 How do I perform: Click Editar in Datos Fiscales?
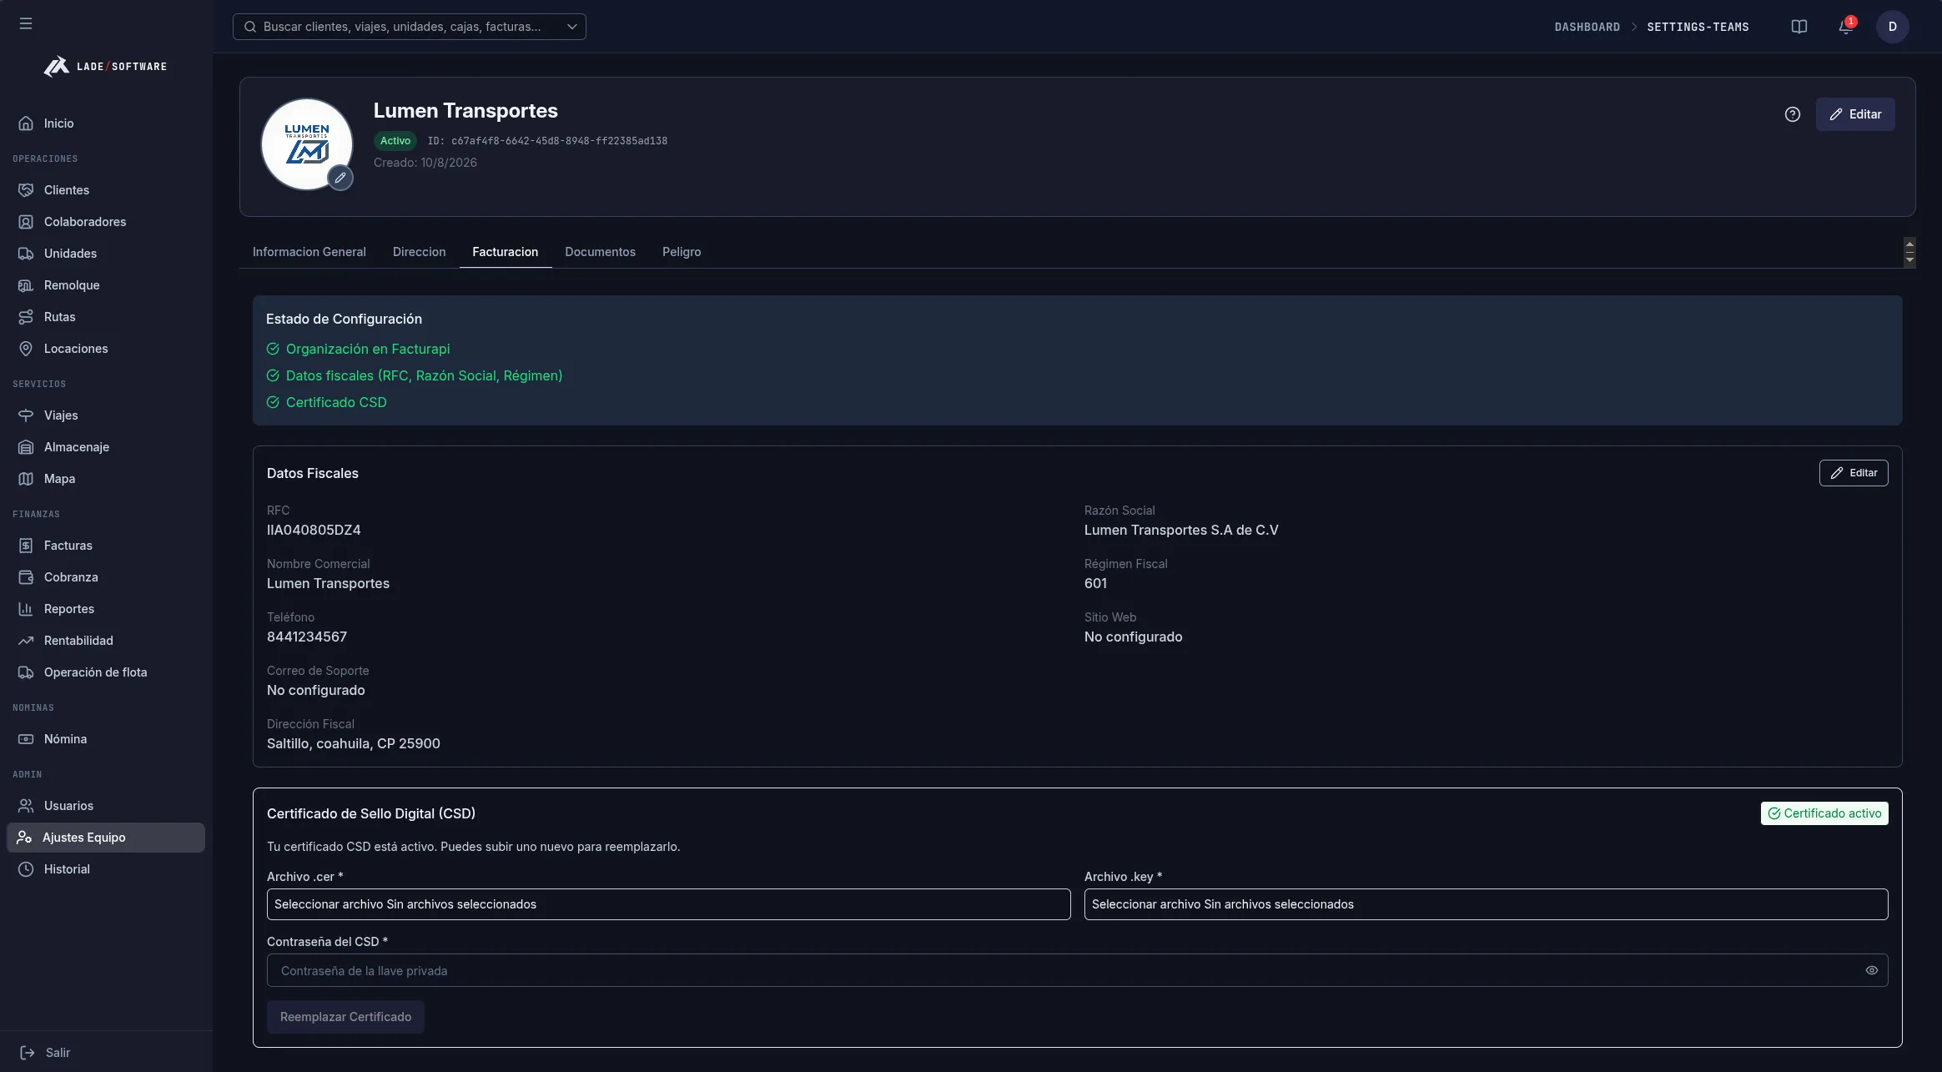[1854, 473]
